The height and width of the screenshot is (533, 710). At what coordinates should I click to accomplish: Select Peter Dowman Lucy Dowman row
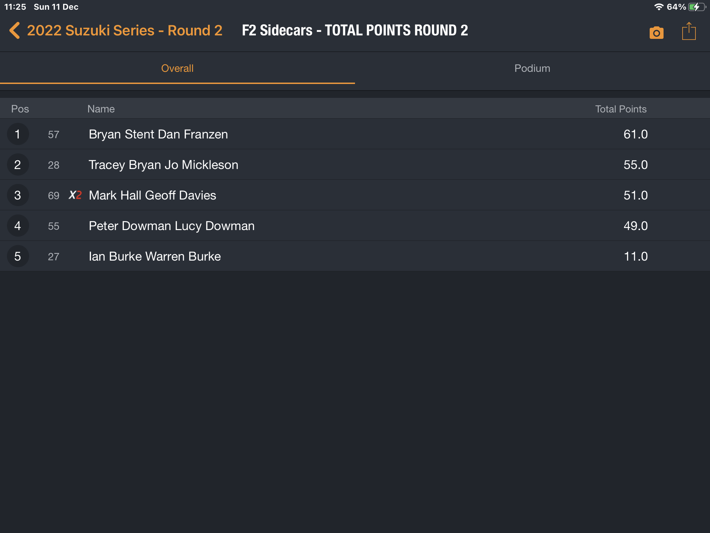tap(355, 226)
